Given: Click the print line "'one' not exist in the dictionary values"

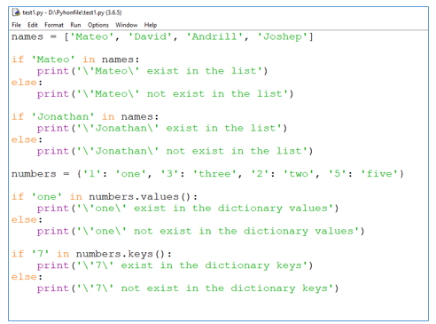Looking at the screenshot, I should (x=201, y=231).
